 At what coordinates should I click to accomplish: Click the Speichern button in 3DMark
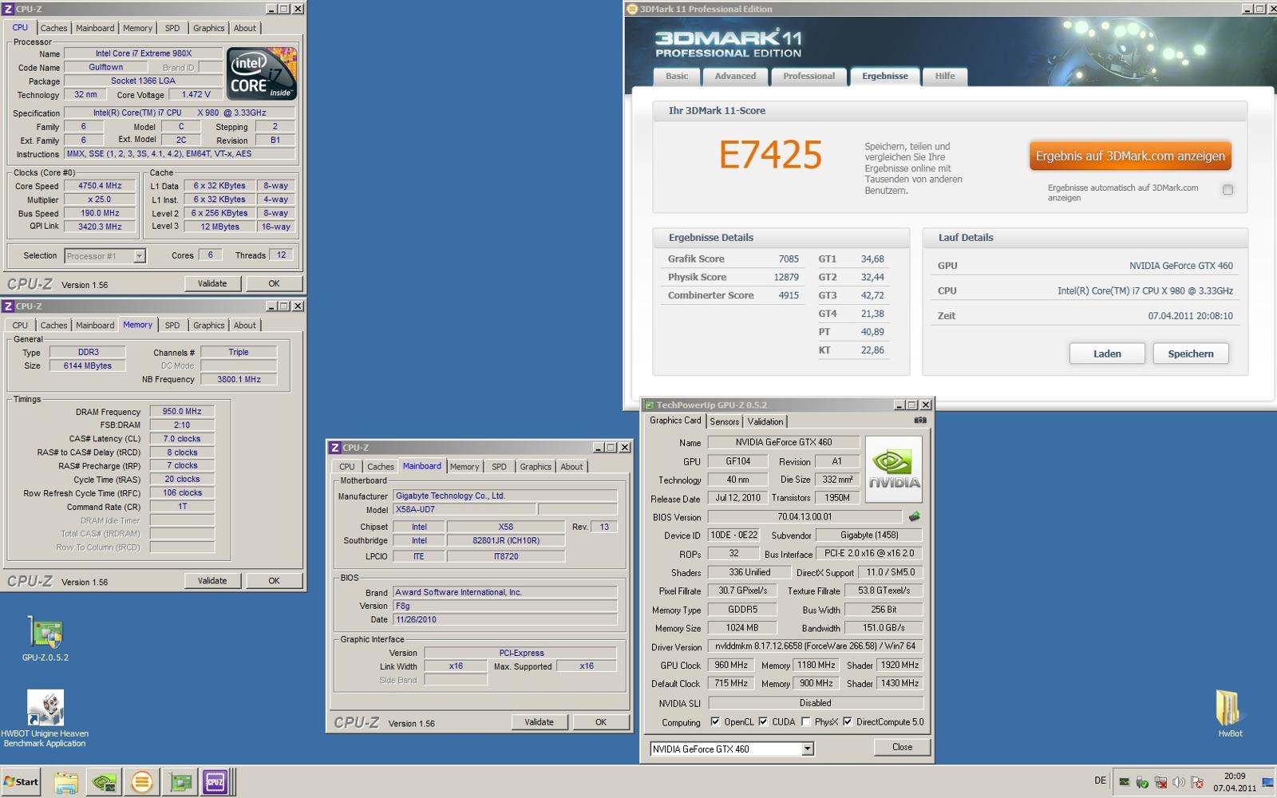pyautogui.click(x=1191, y=354)
